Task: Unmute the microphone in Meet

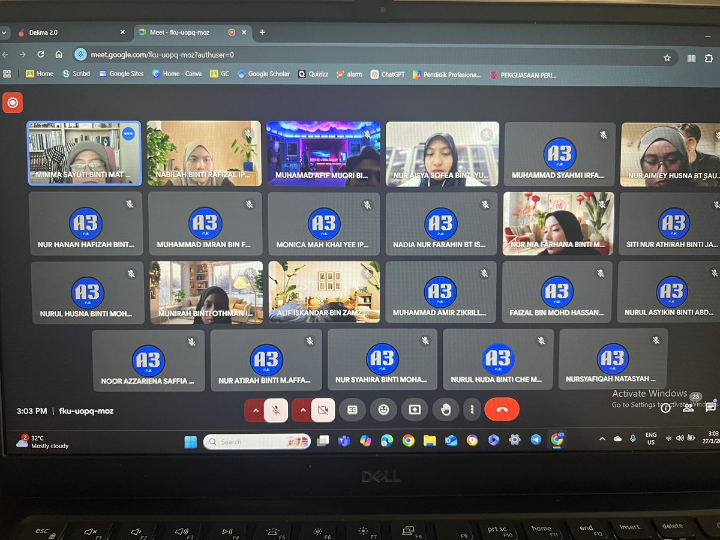Action: (x=276, y=410)
